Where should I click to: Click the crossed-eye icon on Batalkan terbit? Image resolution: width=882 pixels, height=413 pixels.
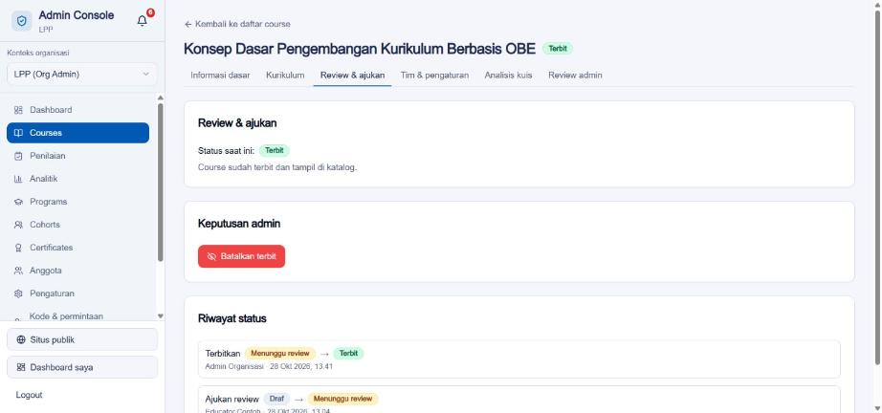[212, 256]
